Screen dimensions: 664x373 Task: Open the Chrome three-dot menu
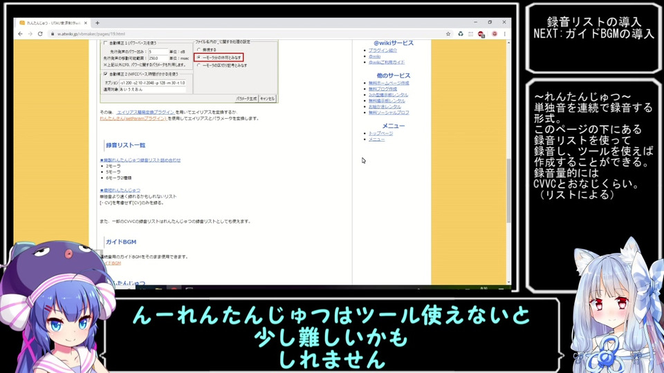[x=504, y=34]
